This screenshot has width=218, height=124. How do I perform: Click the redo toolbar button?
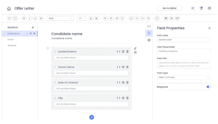[x=15, y=18]
